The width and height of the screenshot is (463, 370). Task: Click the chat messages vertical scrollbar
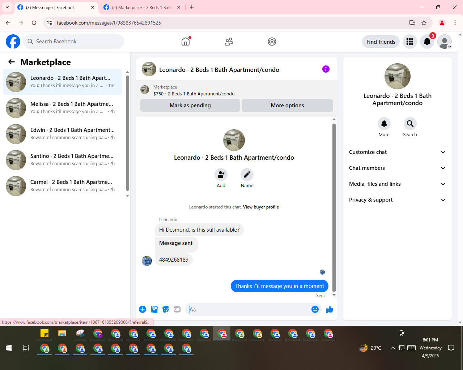(334, 207)
